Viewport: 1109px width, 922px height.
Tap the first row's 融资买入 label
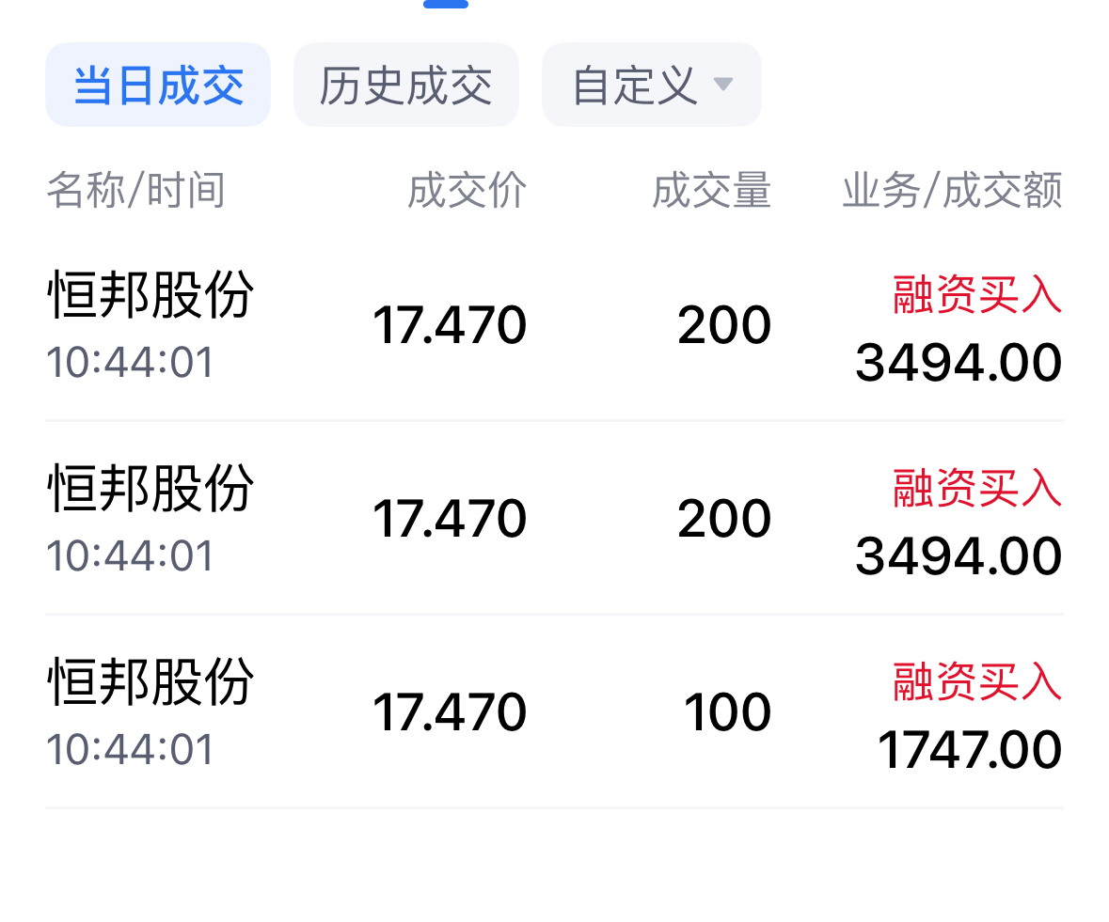coord(977,296)
